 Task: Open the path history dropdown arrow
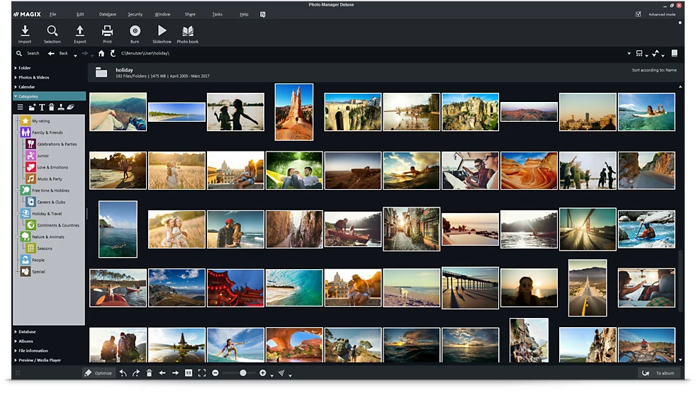629,54
